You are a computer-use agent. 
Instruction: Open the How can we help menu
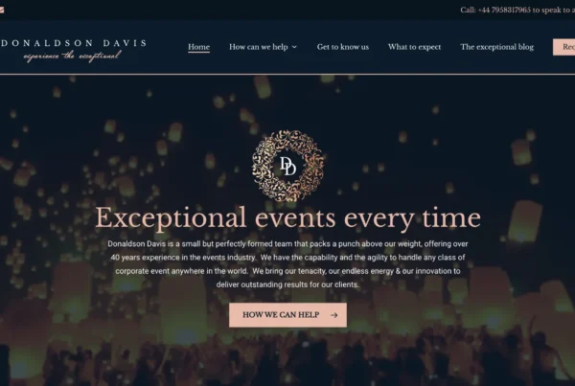(259, 47)
